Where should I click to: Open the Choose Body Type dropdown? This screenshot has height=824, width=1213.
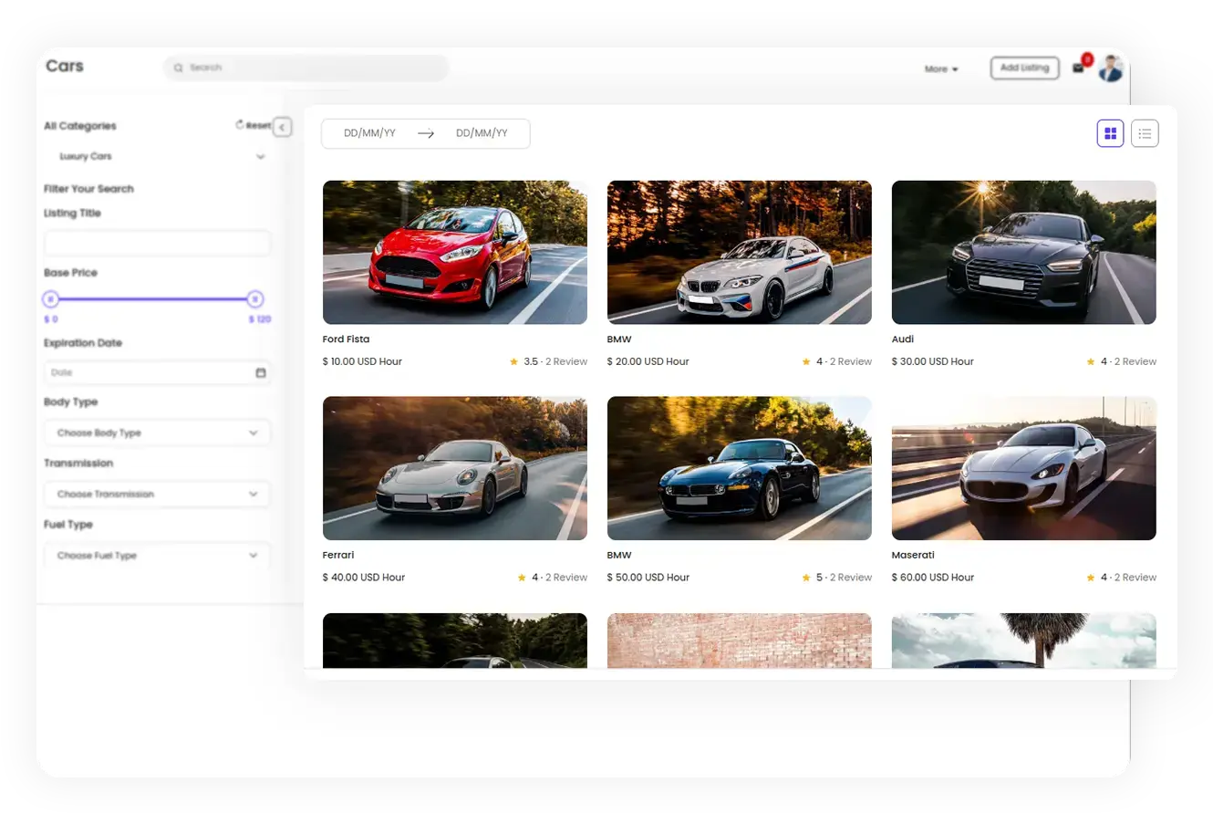pos(157,433)
